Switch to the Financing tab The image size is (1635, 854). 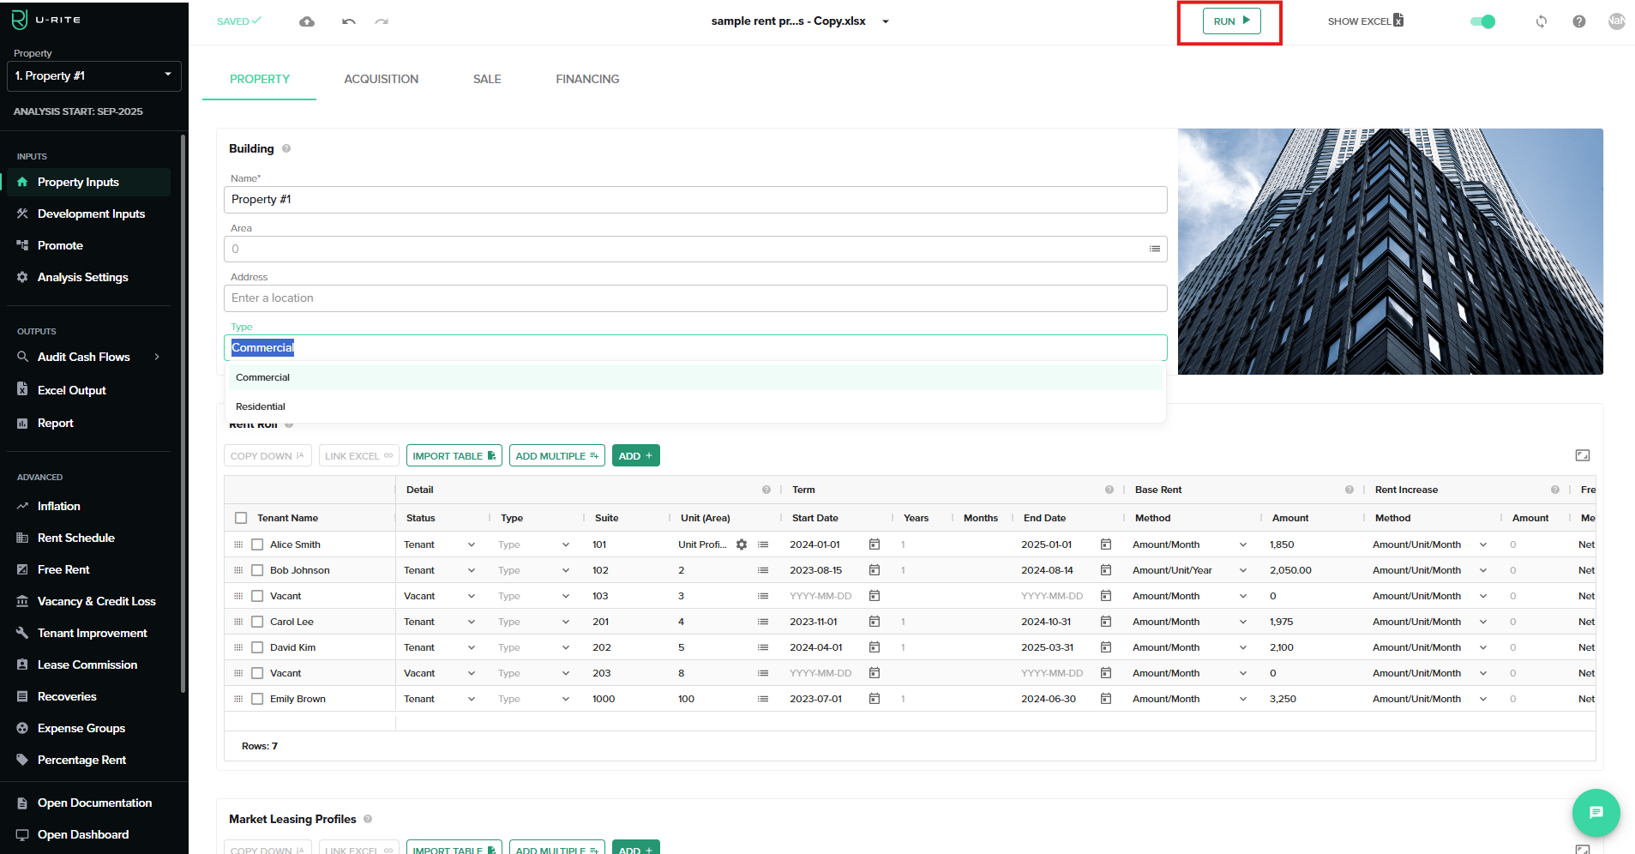(x=587, y=79)
